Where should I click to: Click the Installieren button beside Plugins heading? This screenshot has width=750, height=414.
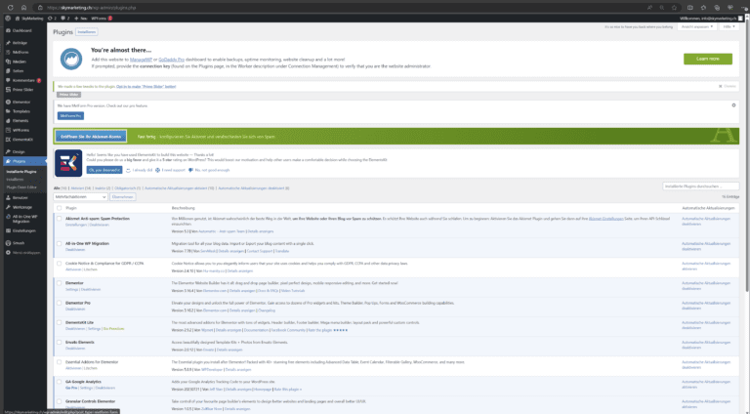tap(87, 32)
